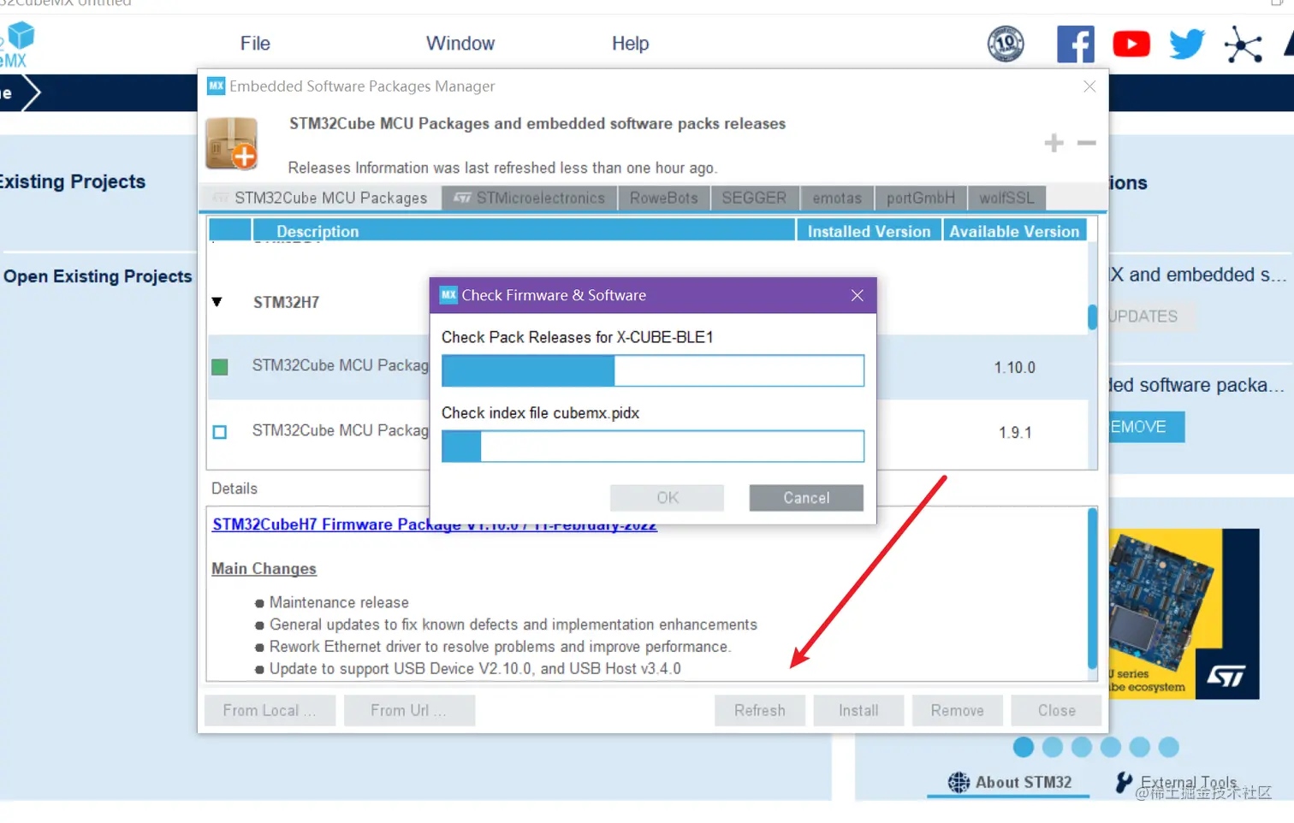Click the Open Existing Projects label
The height and width of the screenshot is (823, 1294).
[x=98, y=276]
